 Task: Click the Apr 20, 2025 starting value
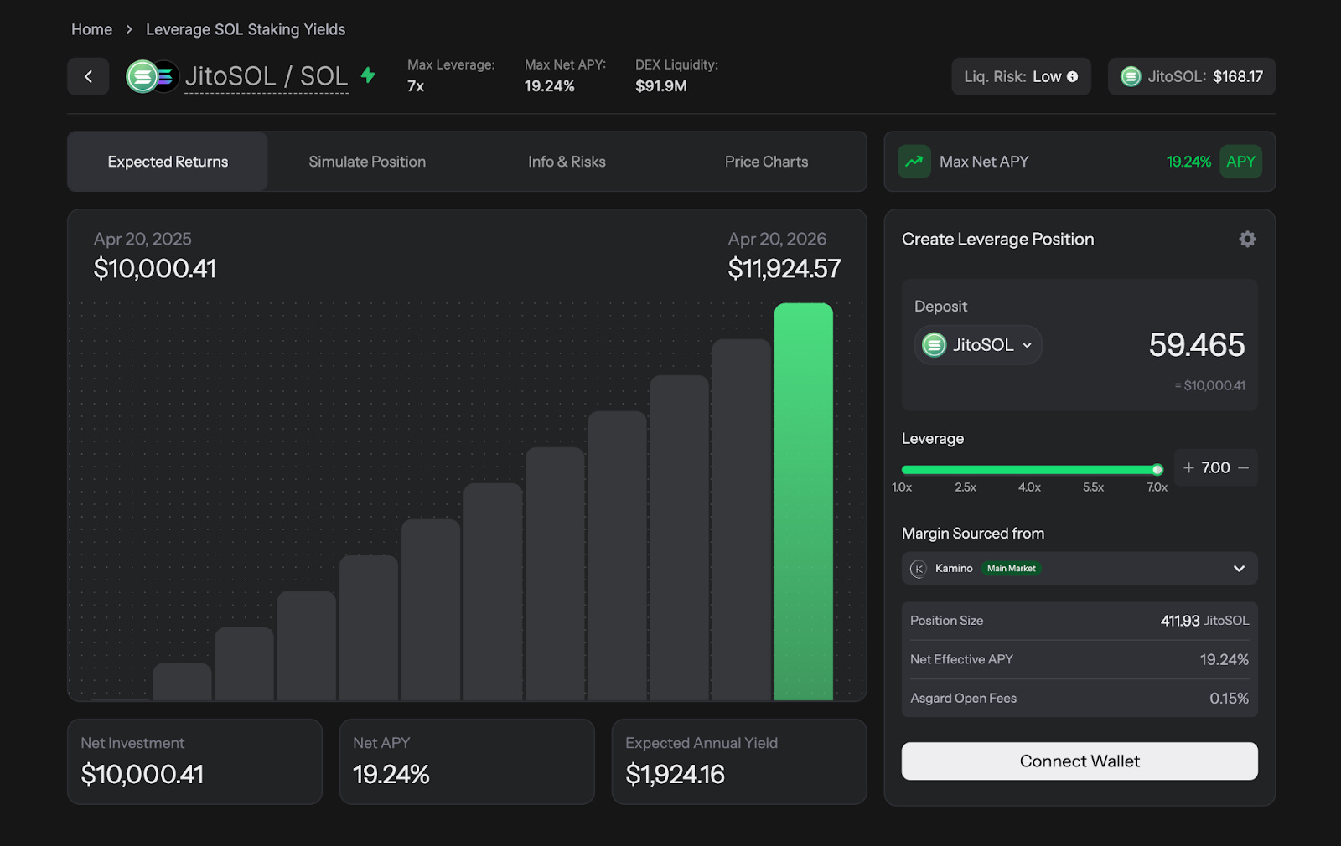(x=155, y=269)
